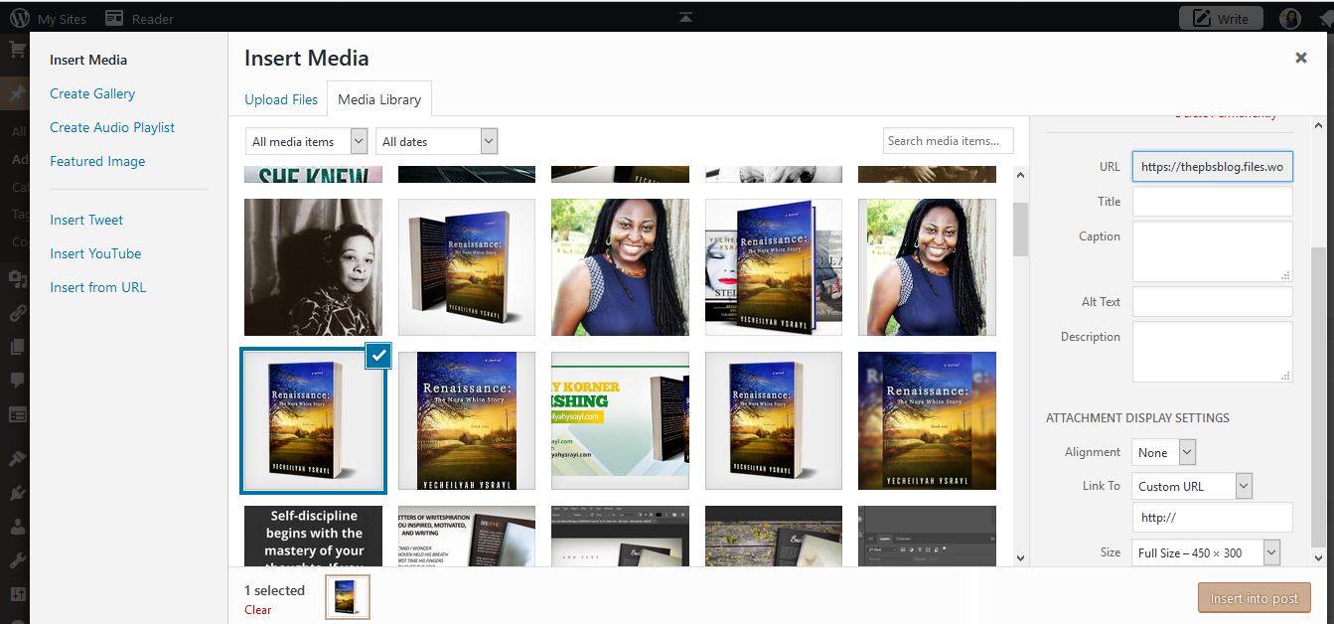
Task: Expand the Link To Custom URL dropdown
Action: [x=1192, y=487]
